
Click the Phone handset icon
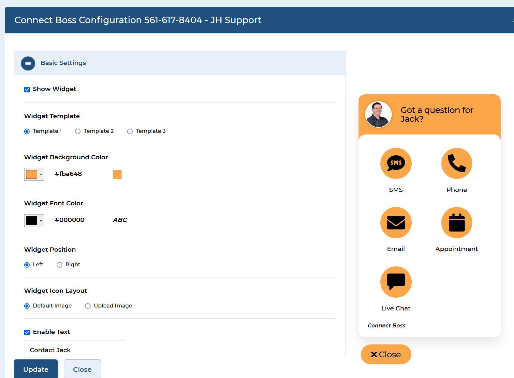coord(456,163)
